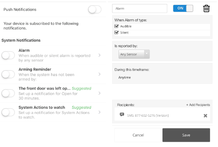Remove the SMS recipient with the X icon
This screenshot has height=147, width=218.
205,115
